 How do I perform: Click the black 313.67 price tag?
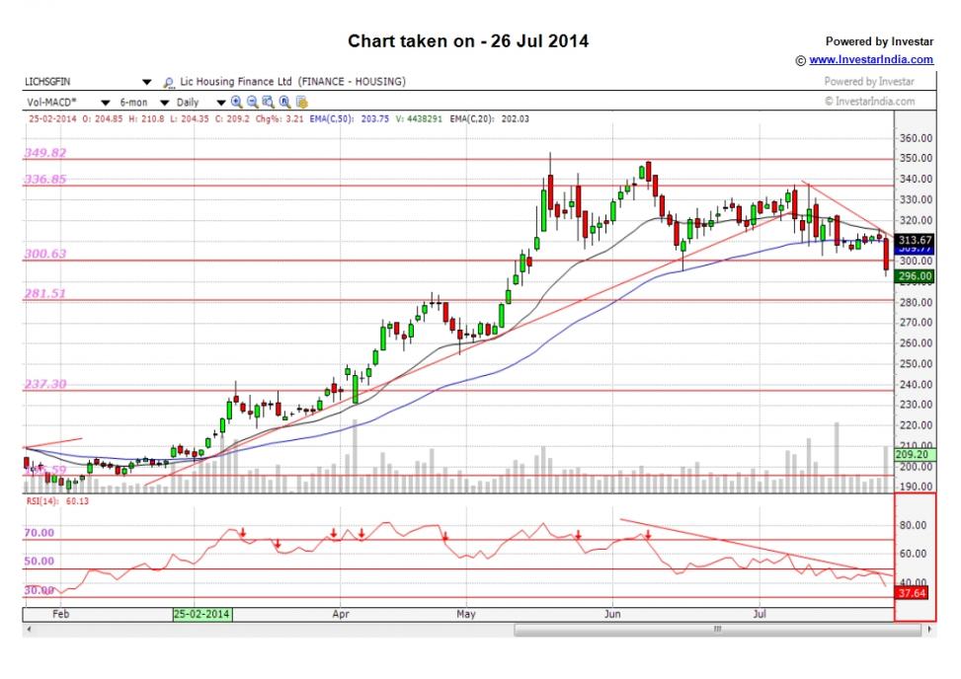[915, 240]
